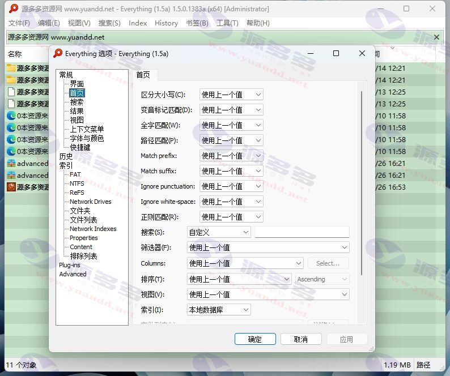
Task: Select 常规 in the options tree
Action: [66, 75]
